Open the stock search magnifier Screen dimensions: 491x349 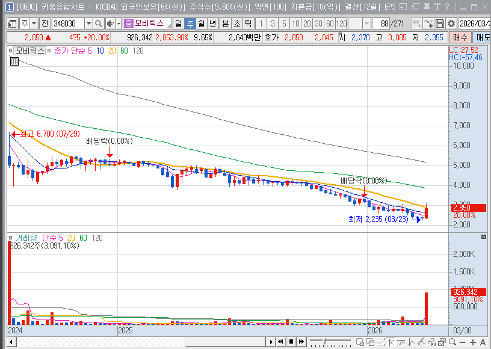click(x=98, y=23)
